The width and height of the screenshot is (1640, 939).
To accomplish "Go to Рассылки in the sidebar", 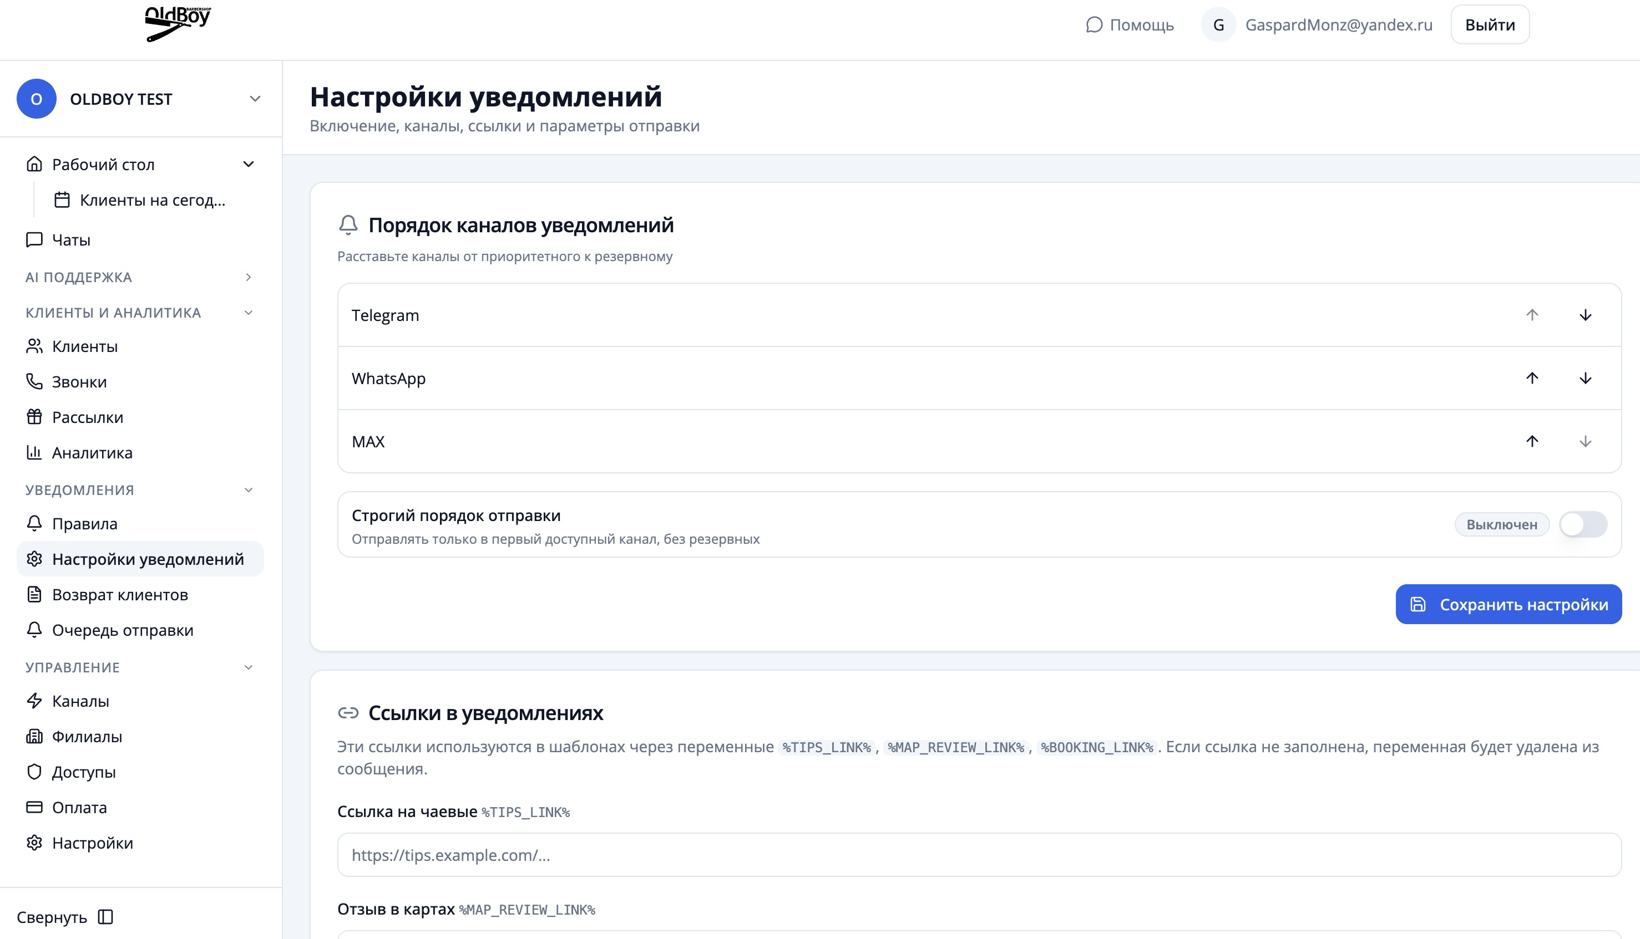I will 87,417.
